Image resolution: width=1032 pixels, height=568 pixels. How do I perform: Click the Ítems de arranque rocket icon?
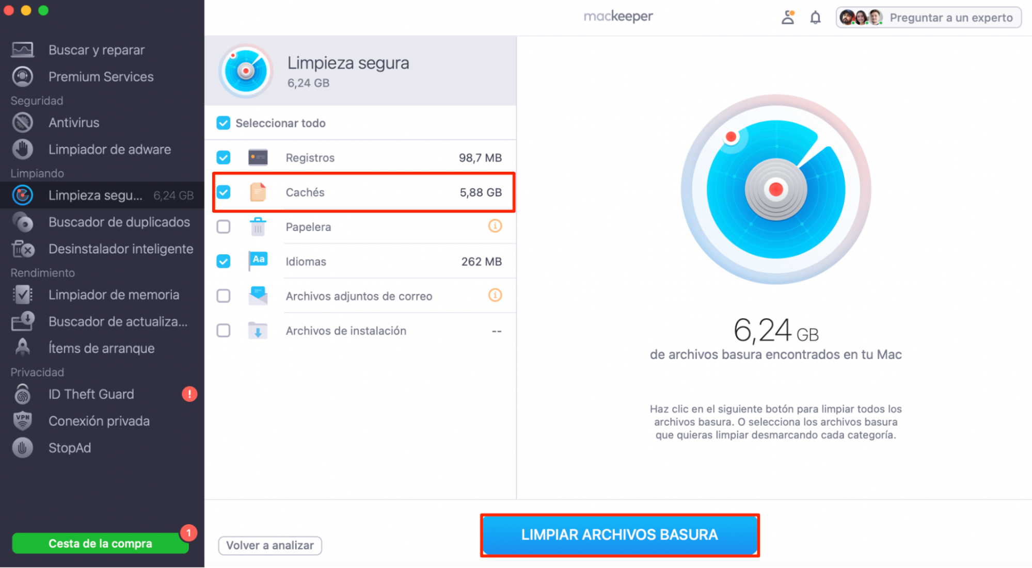tap(22, 348)
